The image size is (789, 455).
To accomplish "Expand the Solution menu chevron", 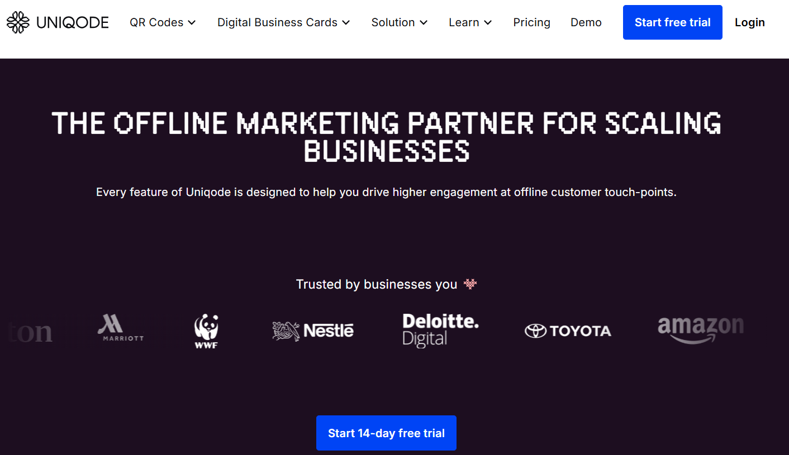I will coord(423,23).
